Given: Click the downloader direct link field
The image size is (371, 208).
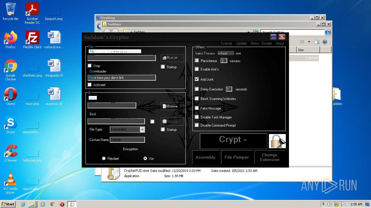Looking at the screenshot, I should click(x=121, y=78).
